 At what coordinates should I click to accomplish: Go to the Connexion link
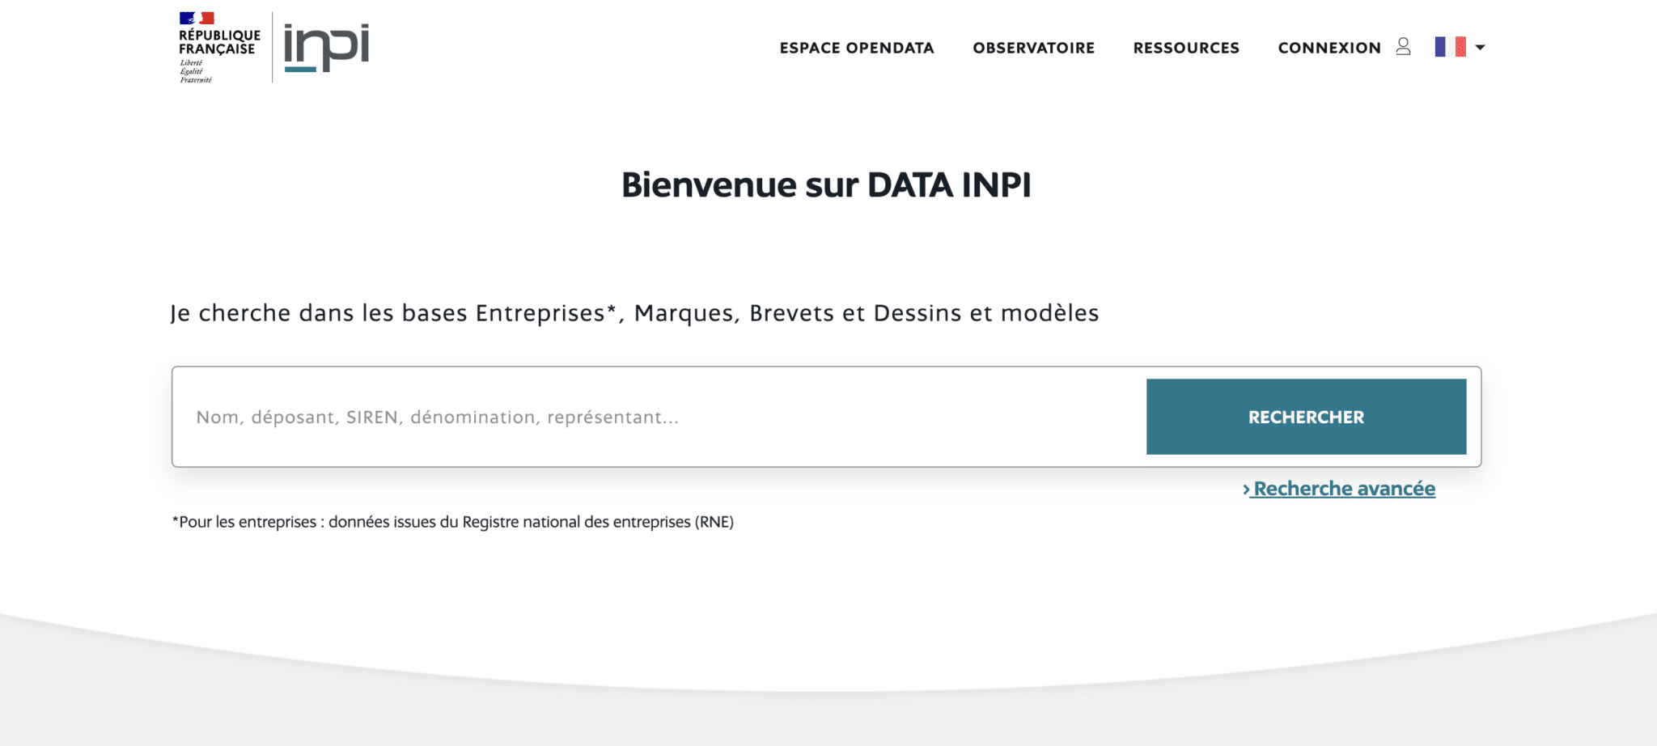[x=1329, y=48]
